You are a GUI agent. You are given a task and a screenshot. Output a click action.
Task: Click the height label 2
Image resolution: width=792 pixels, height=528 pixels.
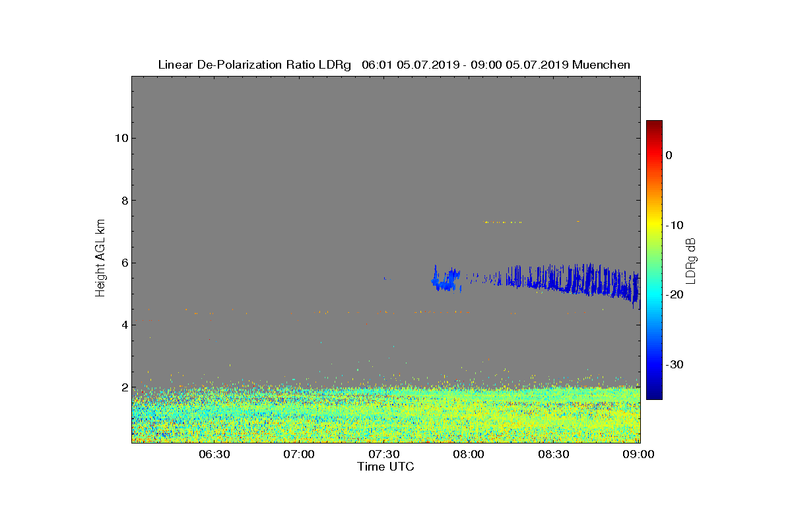click(124, 387)
